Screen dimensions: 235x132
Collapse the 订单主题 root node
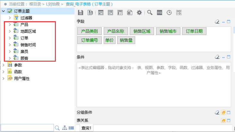point(4,11)
